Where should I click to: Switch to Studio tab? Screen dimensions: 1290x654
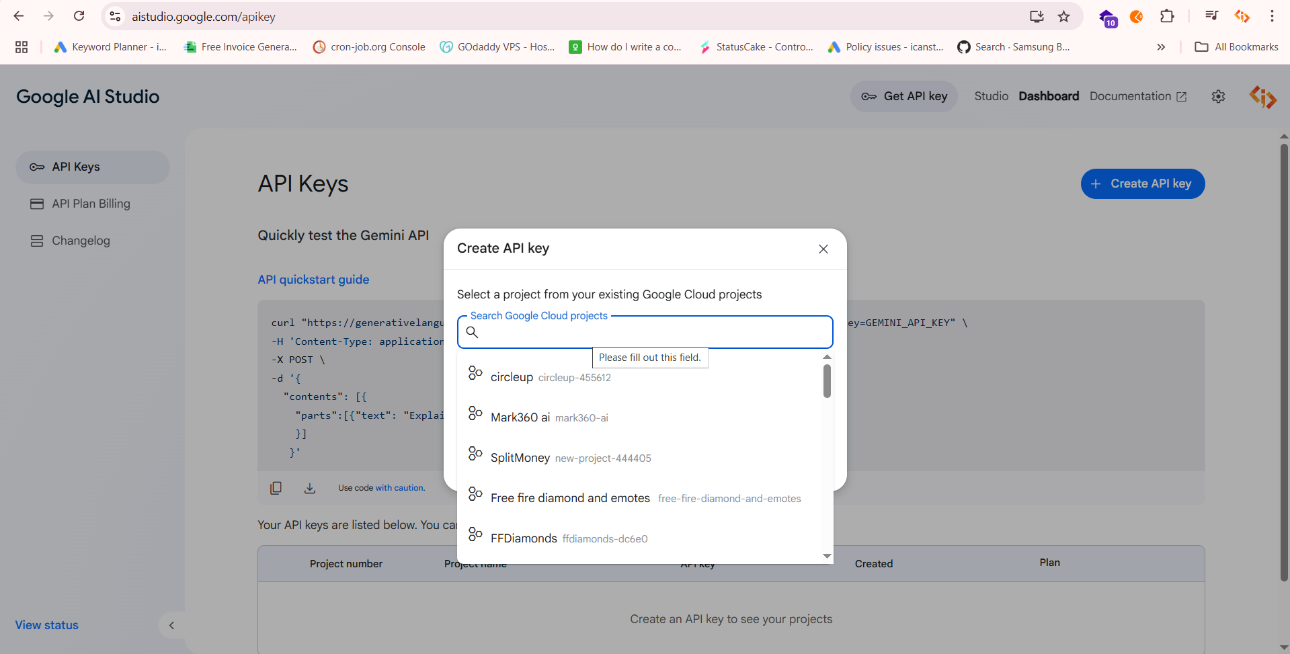point(991,96)
